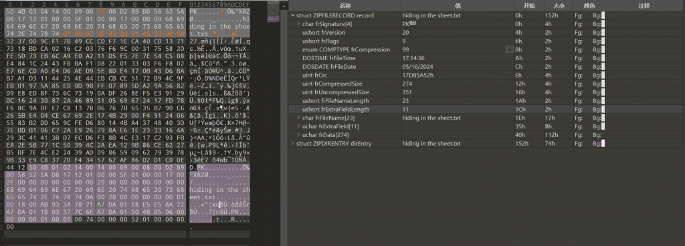Expand the char frSignature[4] array
The height and width of the screenshot is (246, 685).
(x=299, y=24)
